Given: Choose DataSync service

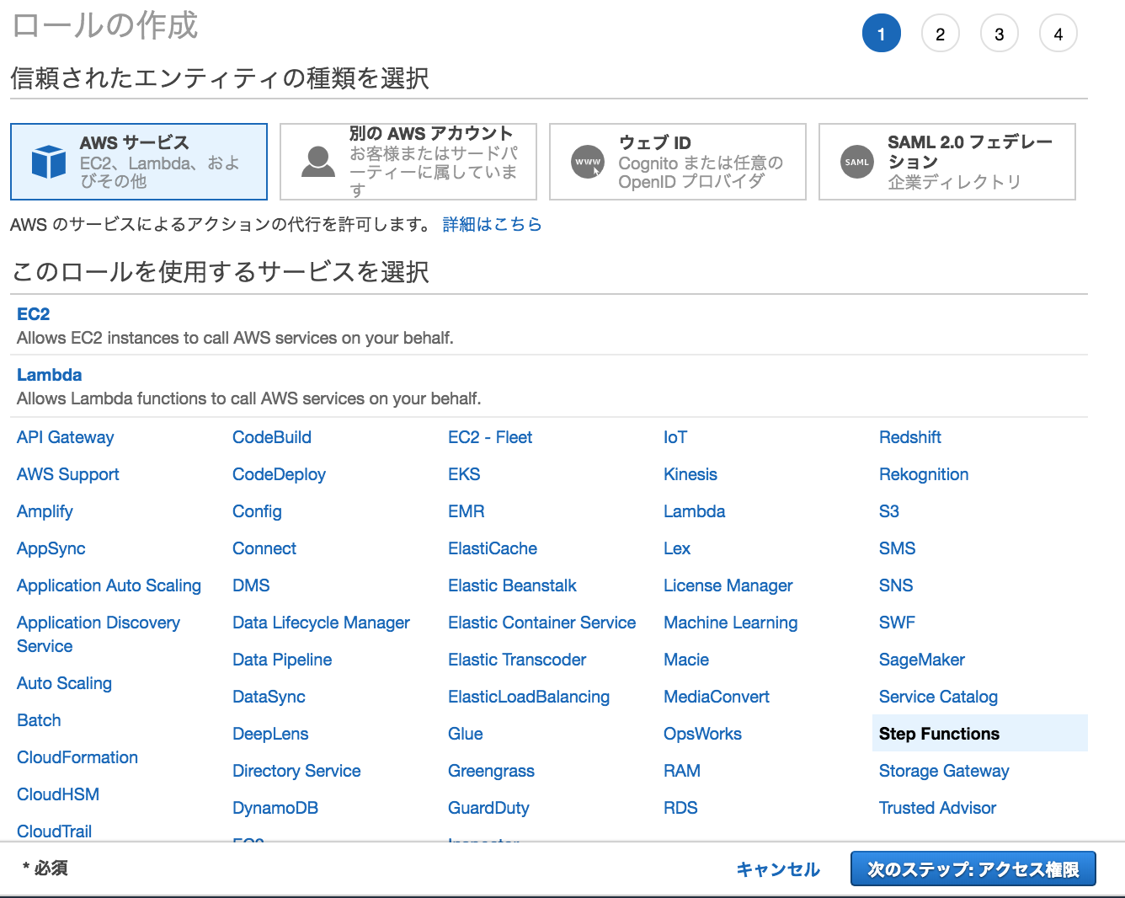Looking at the screenshot, I should pos(269,697).
